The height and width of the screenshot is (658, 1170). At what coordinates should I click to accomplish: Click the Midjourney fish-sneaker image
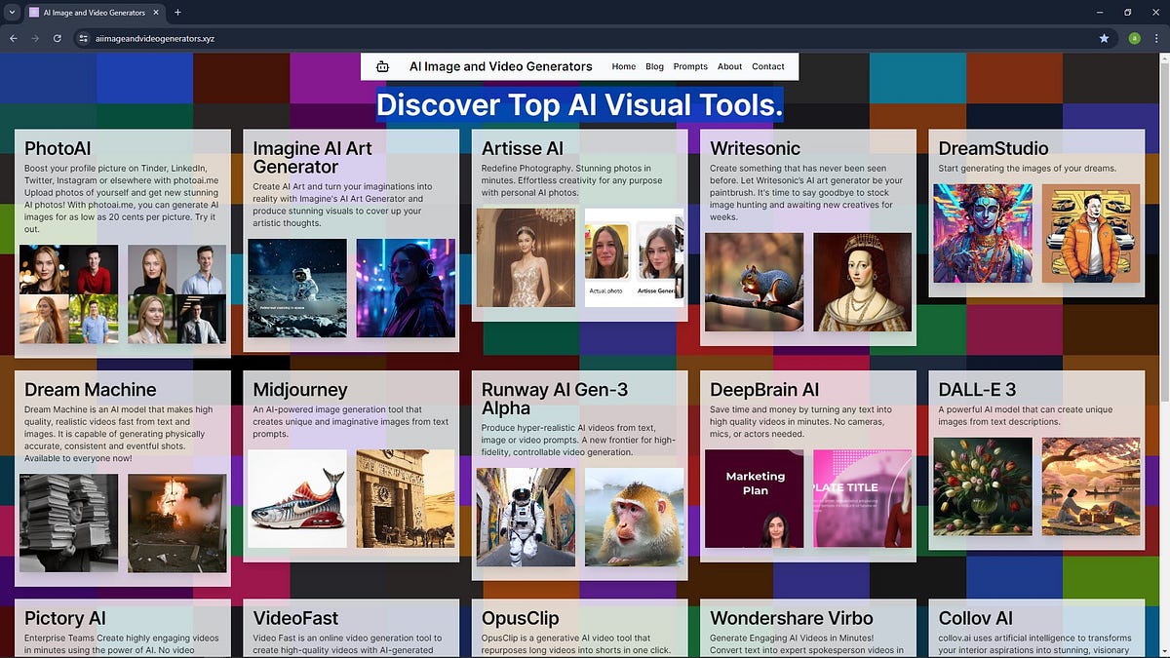(297, 498)
